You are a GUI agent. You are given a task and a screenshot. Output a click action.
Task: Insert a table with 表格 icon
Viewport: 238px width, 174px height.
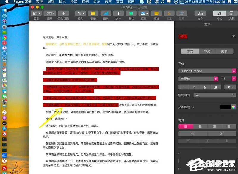click(93, 13)
